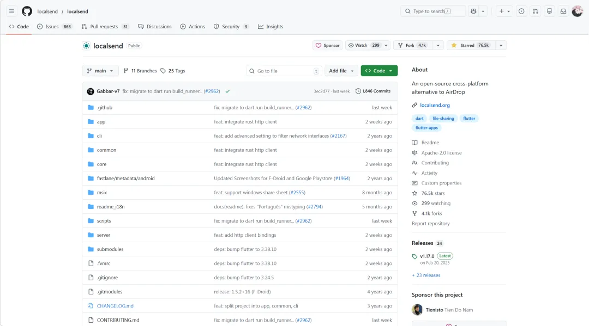
Task: Click the flutter topic tag
Action: click(469, 119)
